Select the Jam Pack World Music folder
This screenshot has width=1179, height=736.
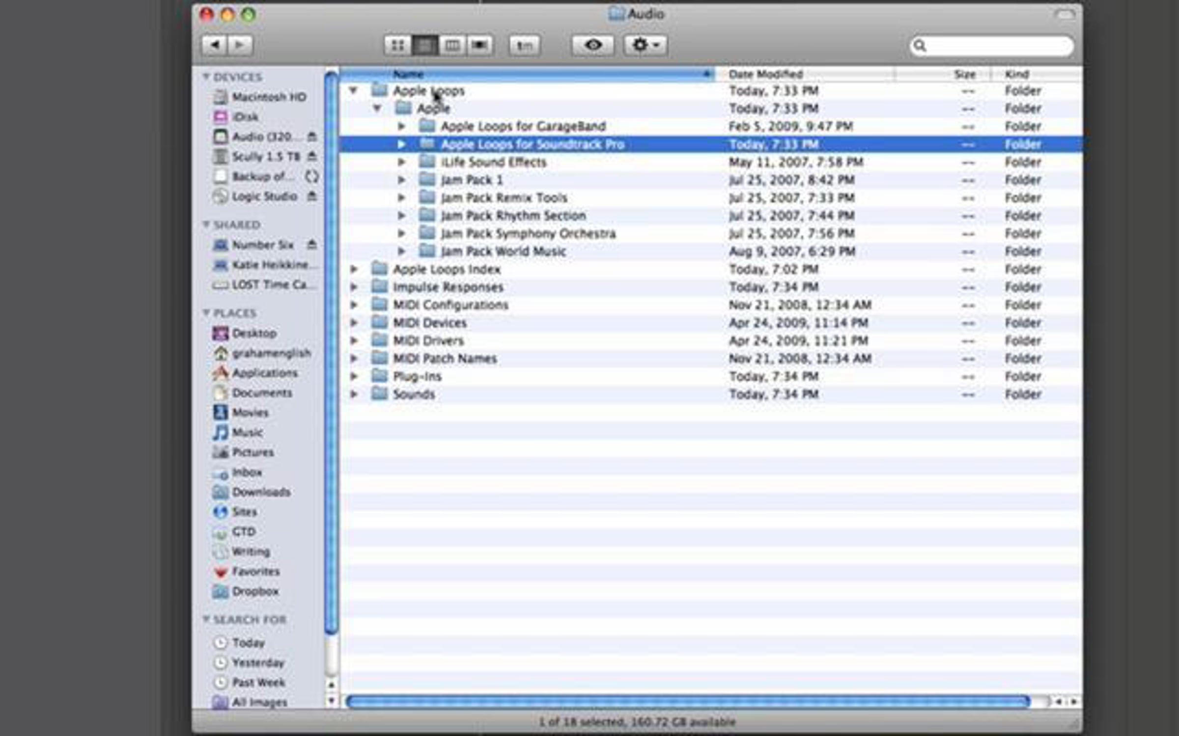point(711,251)
